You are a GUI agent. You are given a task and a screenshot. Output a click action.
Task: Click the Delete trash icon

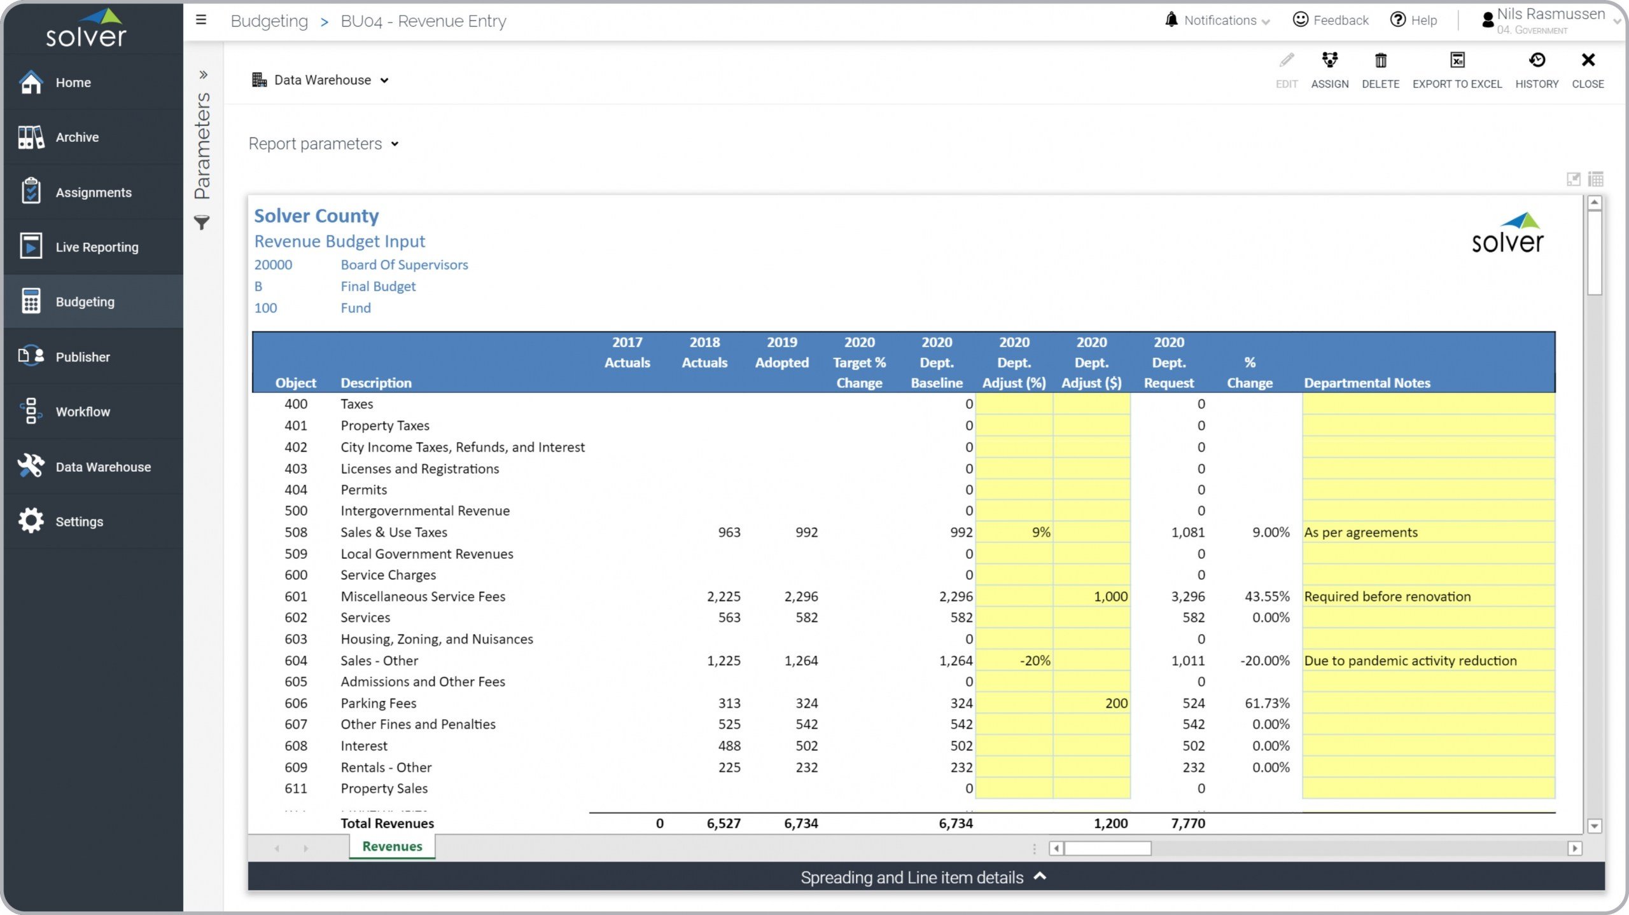(x=1380, y=61)
